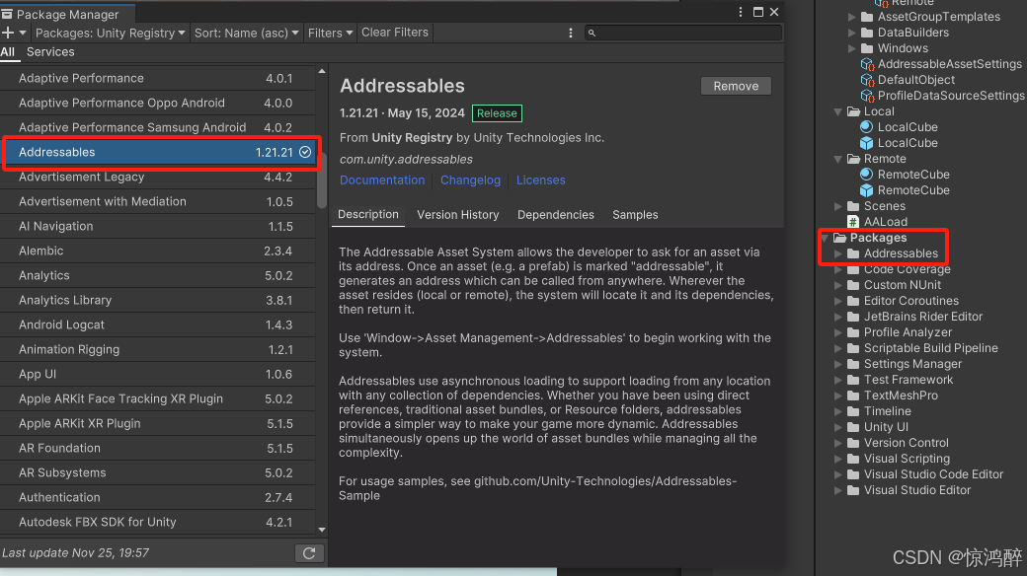Viewport: 1027px width, 576px height.
Task: Click the package list scroll up arrow
Action: click(x=322, y=71)
